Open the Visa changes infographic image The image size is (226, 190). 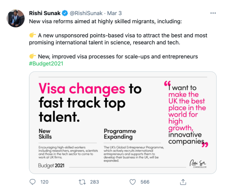click(x=123, y=122)
